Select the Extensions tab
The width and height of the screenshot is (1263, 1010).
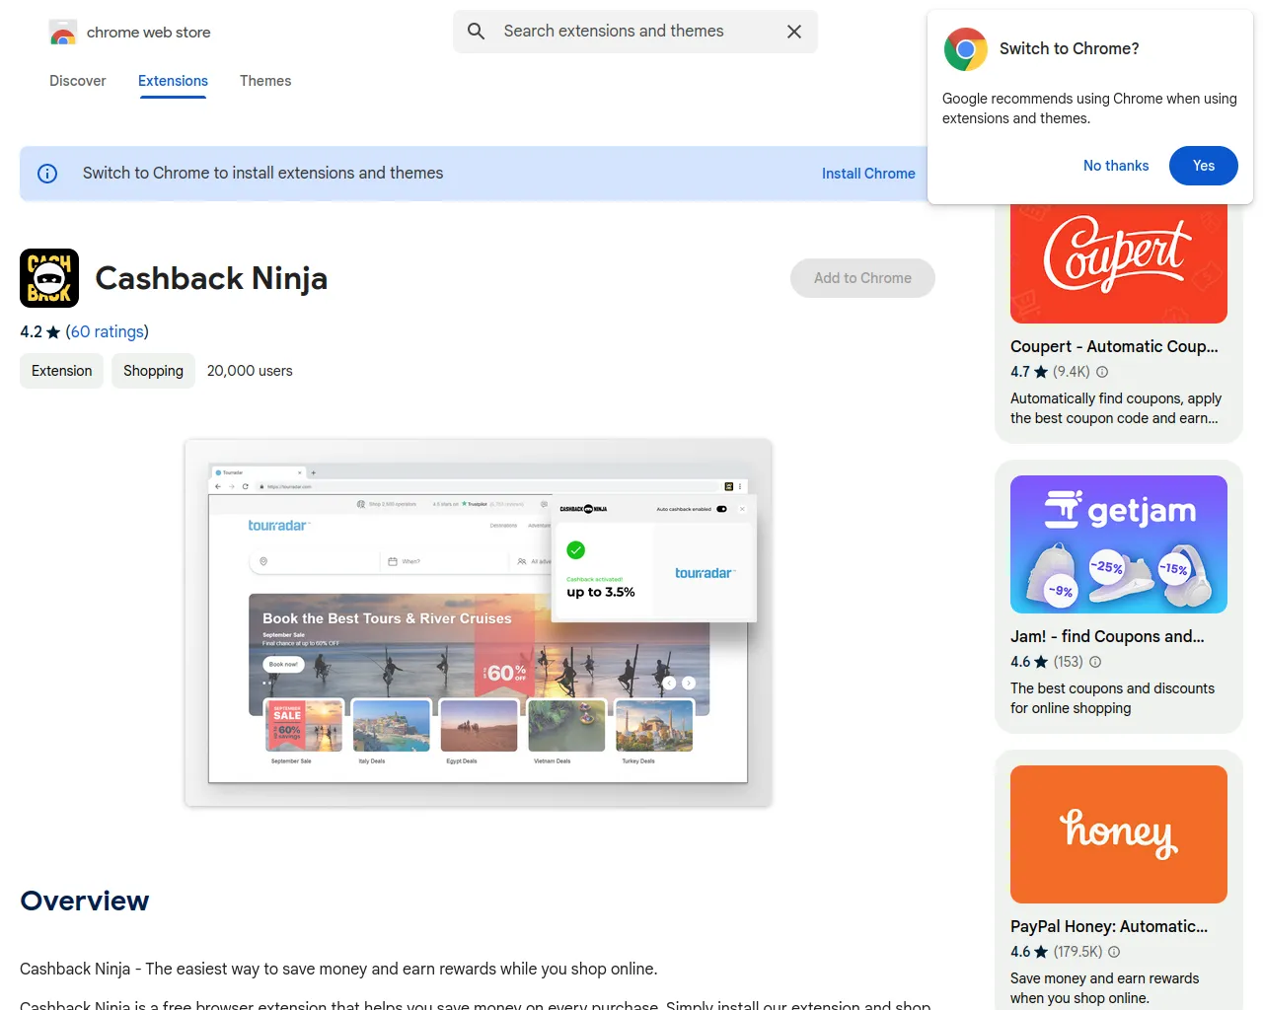173,81
